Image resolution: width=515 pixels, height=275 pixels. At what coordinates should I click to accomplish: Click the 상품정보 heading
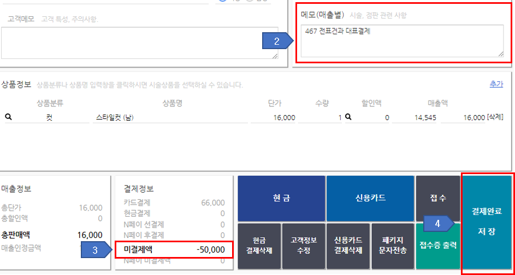click(x=16, y=85)
